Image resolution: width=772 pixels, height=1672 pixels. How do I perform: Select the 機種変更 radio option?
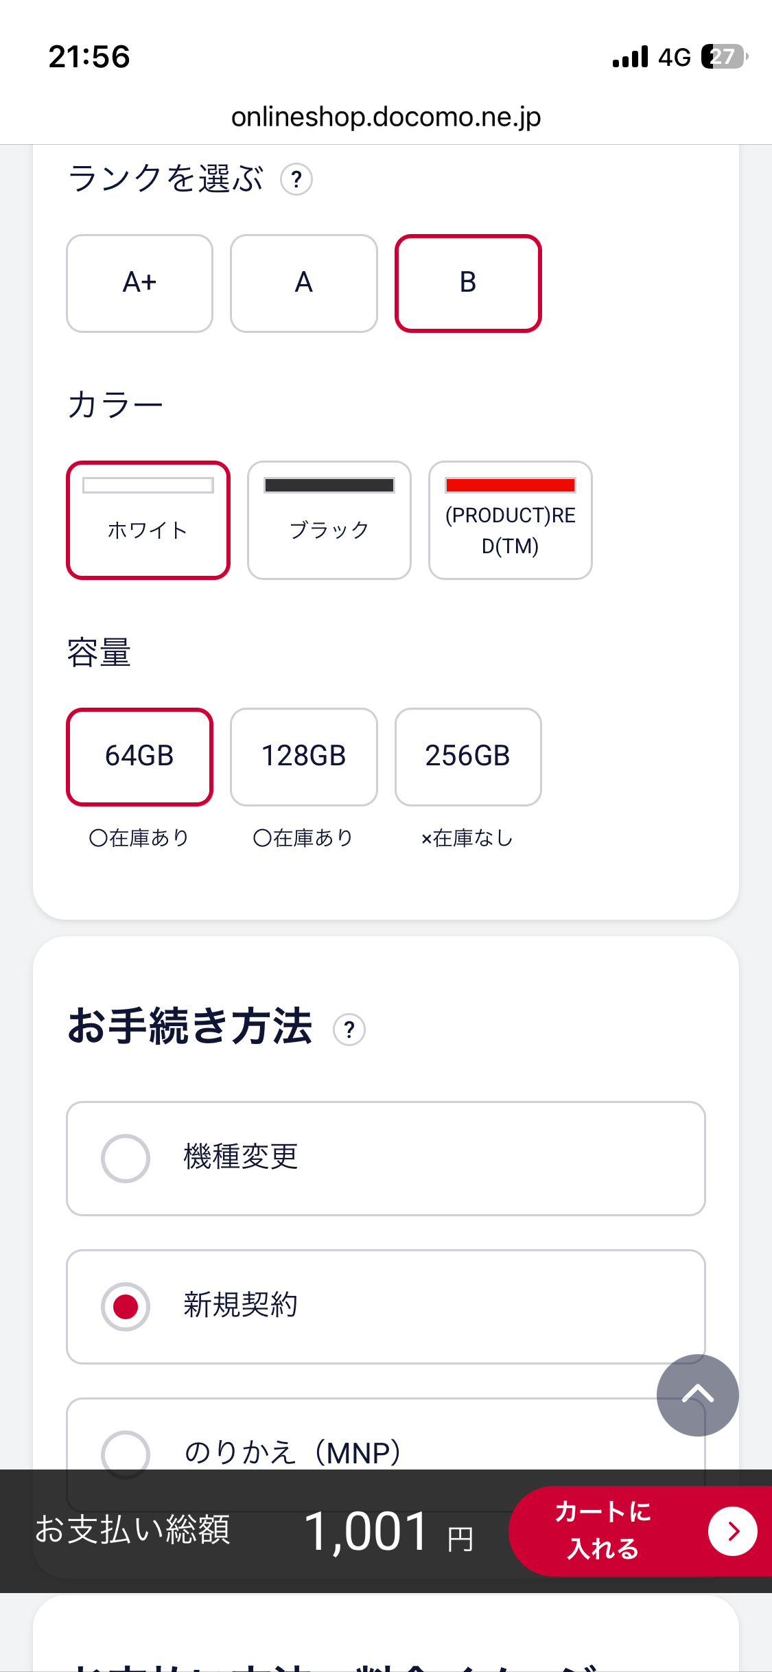pos(126,1159)
